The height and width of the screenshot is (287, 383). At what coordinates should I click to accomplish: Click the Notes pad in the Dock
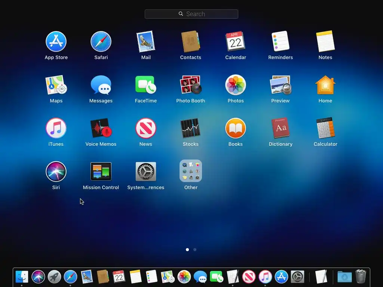point(135,277)
